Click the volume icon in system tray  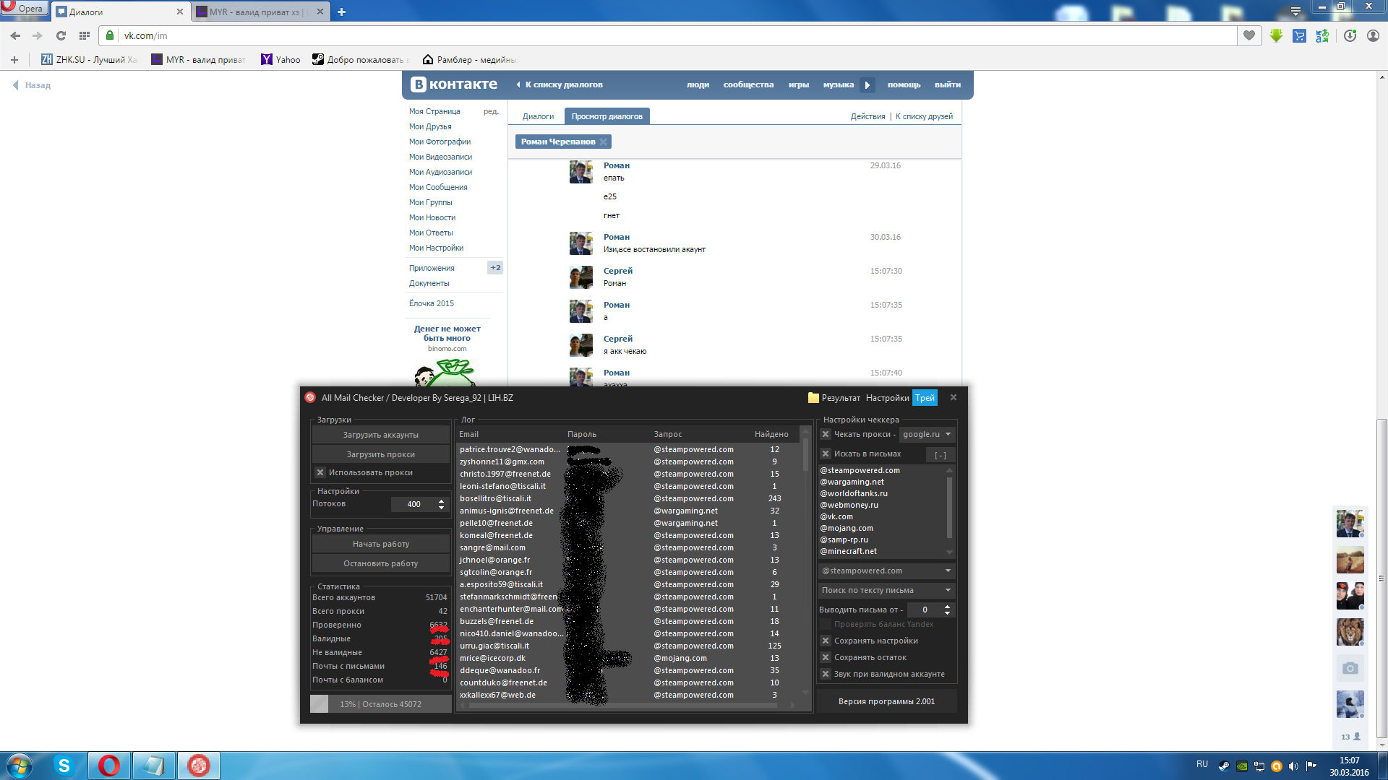pos(1293,766)
